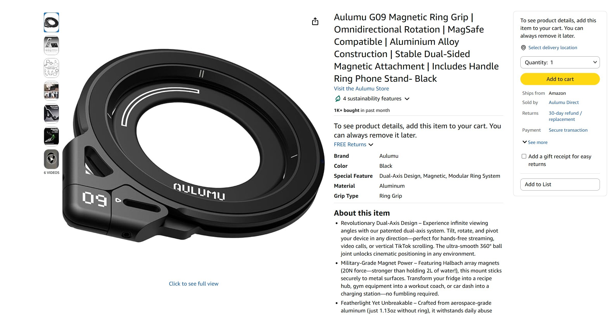Visit the Aulumu Store link
Screen dimensions: 615x315
pyautogui.click(x=361, y=89)
